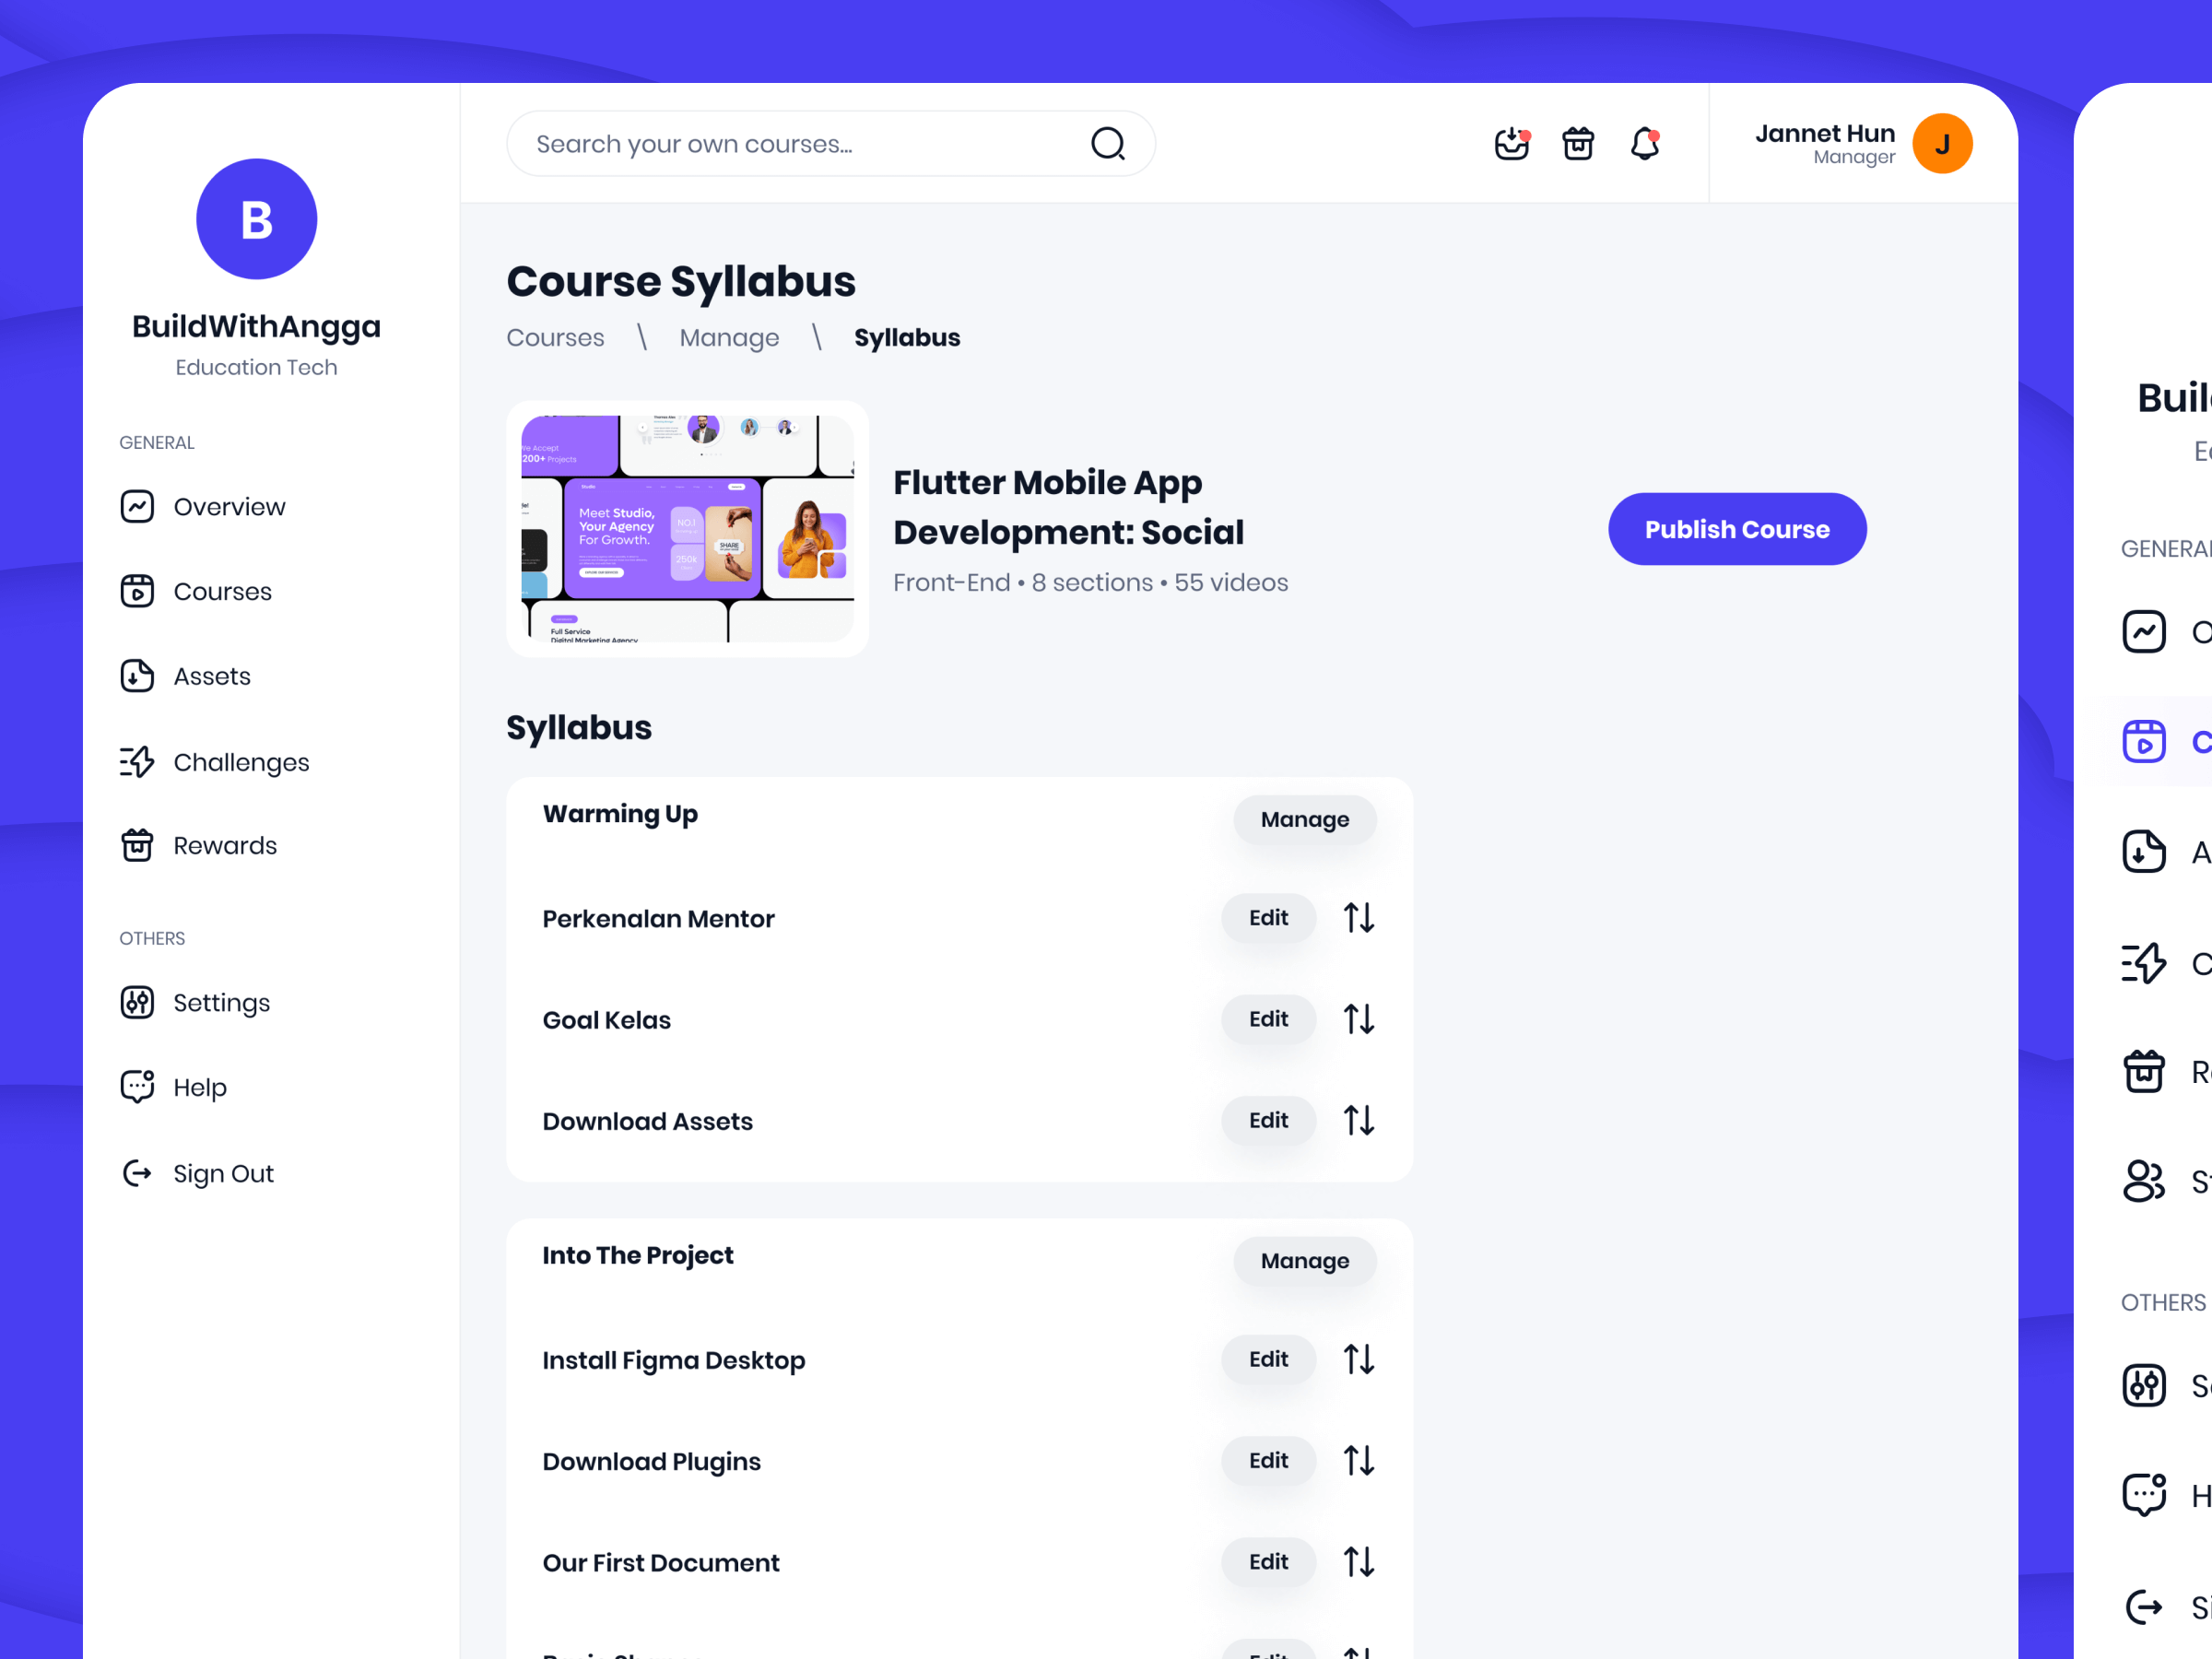Click the Rewards gift icon in right window
This screenshot has height=1659, width=2212.
click(x=2144, y=1072)
